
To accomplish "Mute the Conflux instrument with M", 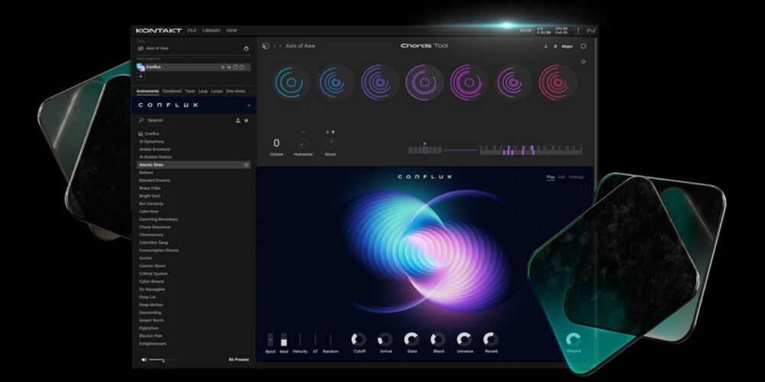I will 229,67.
